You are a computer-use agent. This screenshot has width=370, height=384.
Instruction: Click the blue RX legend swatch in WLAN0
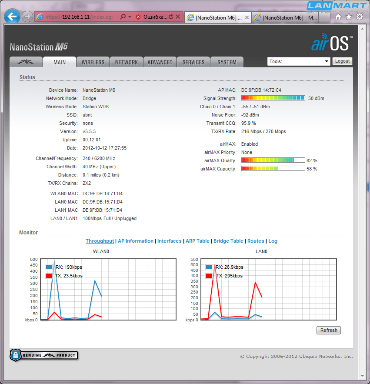pos(49,267)
